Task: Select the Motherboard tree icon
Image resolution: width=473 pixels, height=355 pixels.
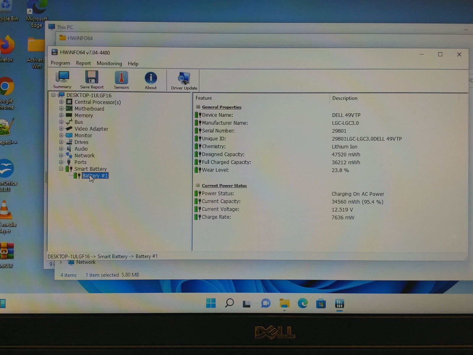Action: coord(69,109)
